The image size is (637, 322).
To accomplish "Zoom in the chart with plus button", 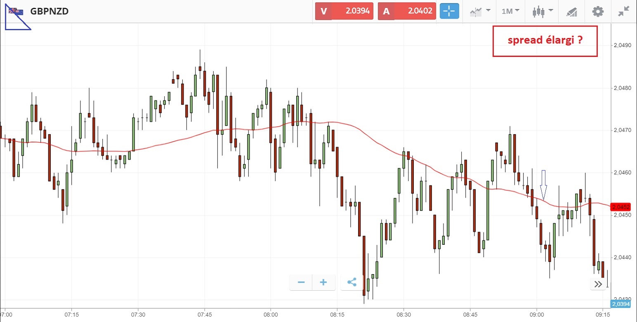I will click(323, 282).
